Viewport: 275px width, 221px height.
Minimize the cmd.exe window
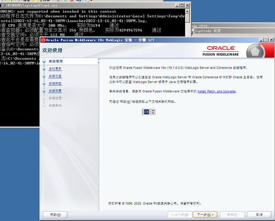click(x=177, y=5)
